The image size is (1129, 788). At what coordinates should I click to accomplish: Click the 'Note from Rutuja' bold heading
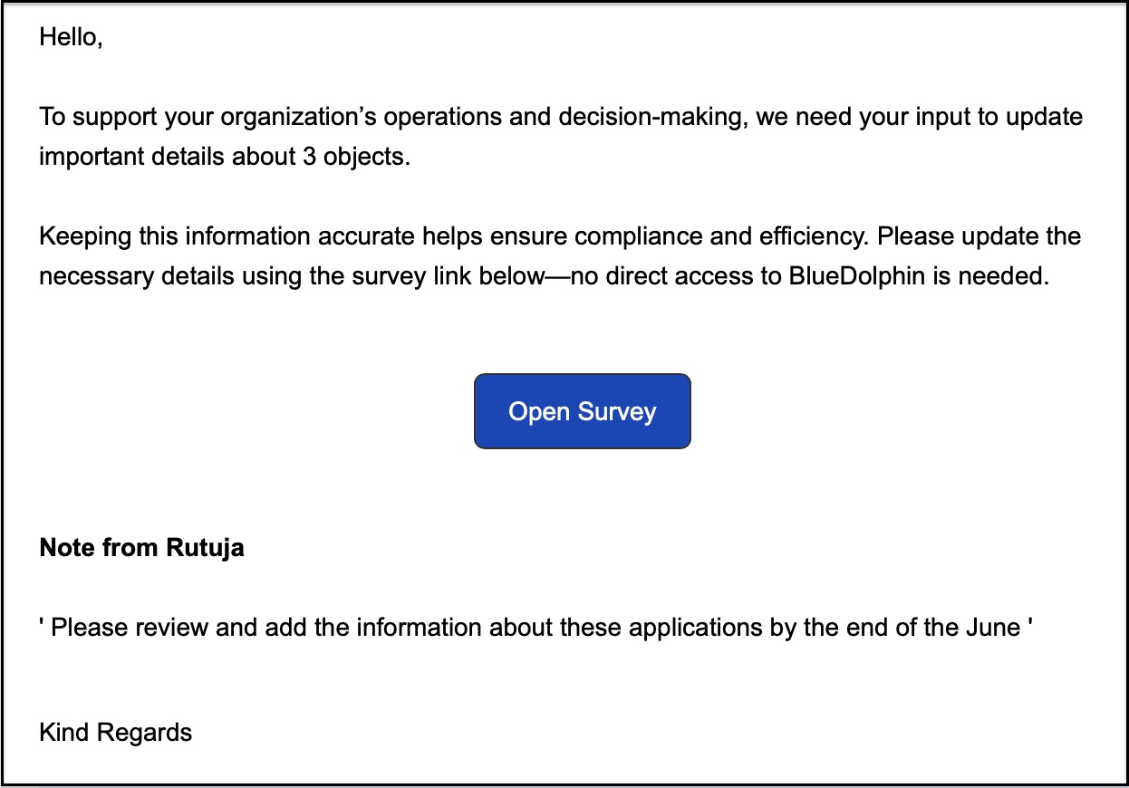pyautogui.click(x=142, y=548)
